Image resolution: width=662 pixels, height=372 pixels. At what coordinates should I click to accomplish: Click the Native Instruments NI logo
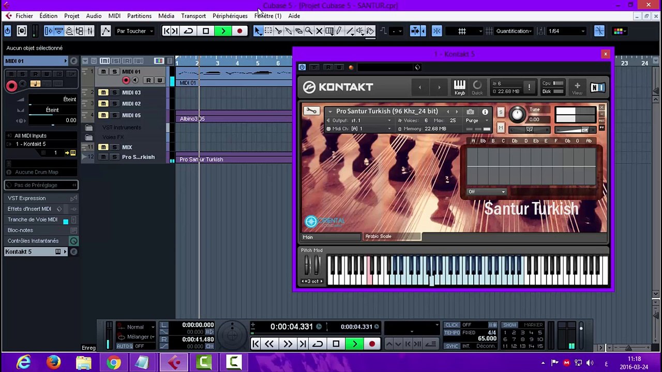(x=597, y=87)
